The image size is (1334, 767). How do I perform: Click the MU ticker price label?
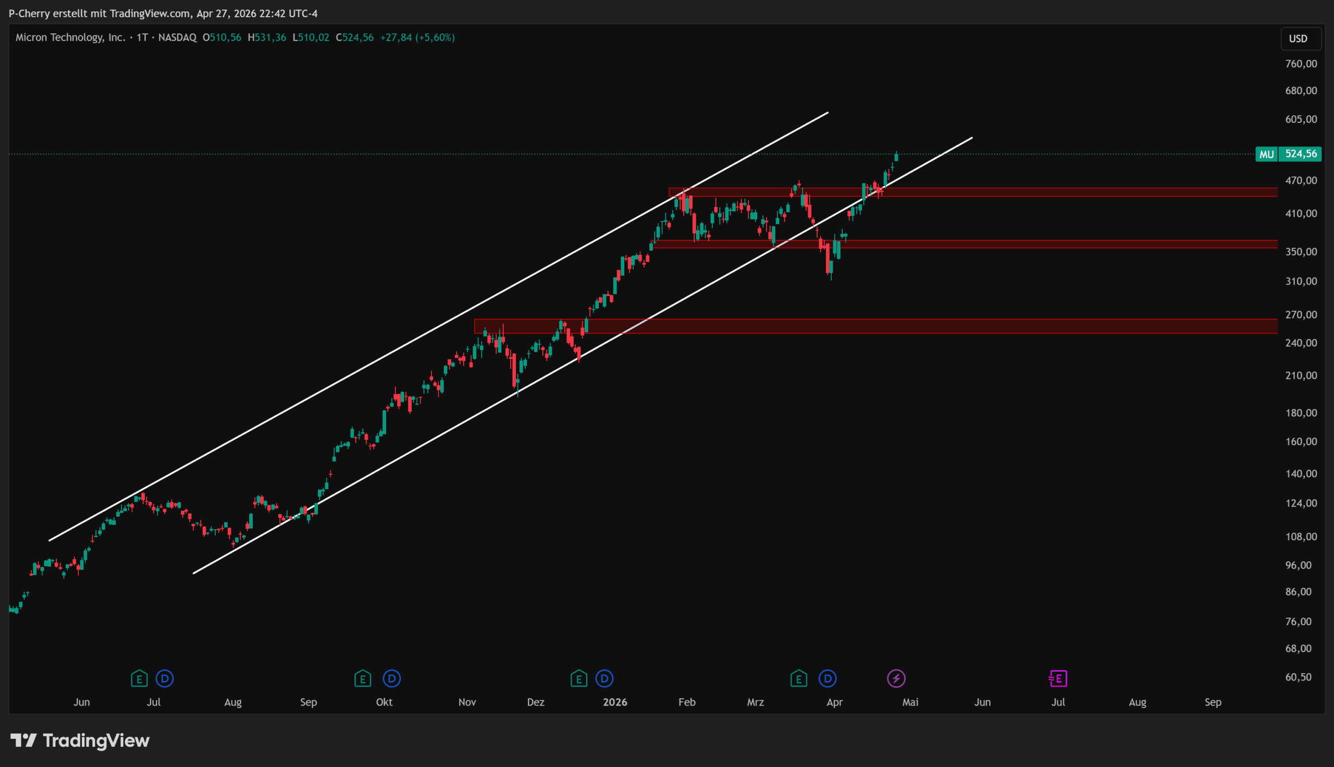point(1266,154)
